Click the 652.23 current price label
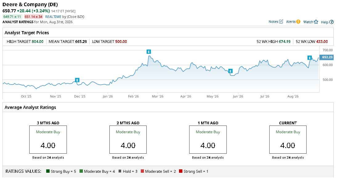 click(327, 57)
